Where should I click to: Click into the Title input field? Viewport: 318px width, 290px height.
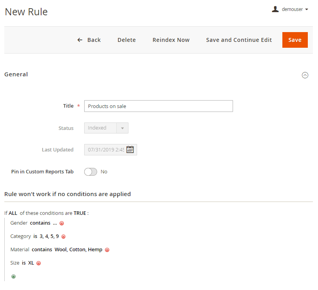[x=158, y=106]
